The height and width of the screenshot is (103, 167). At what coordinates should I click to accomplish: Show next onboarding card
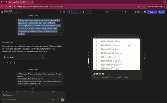[145, 63]
